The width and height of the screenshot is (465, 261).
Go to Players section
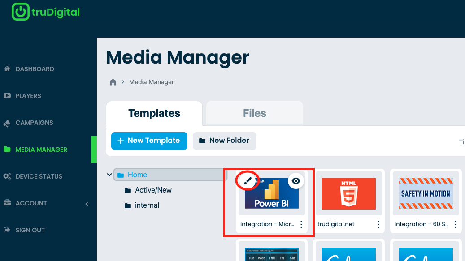[x=28, y=96]
